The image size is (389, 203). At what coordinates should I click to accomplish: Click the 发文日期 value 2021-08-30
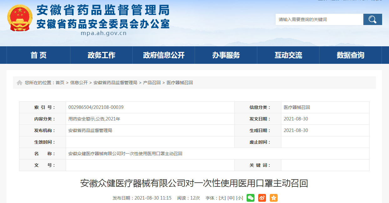click(x=296, y=119)
